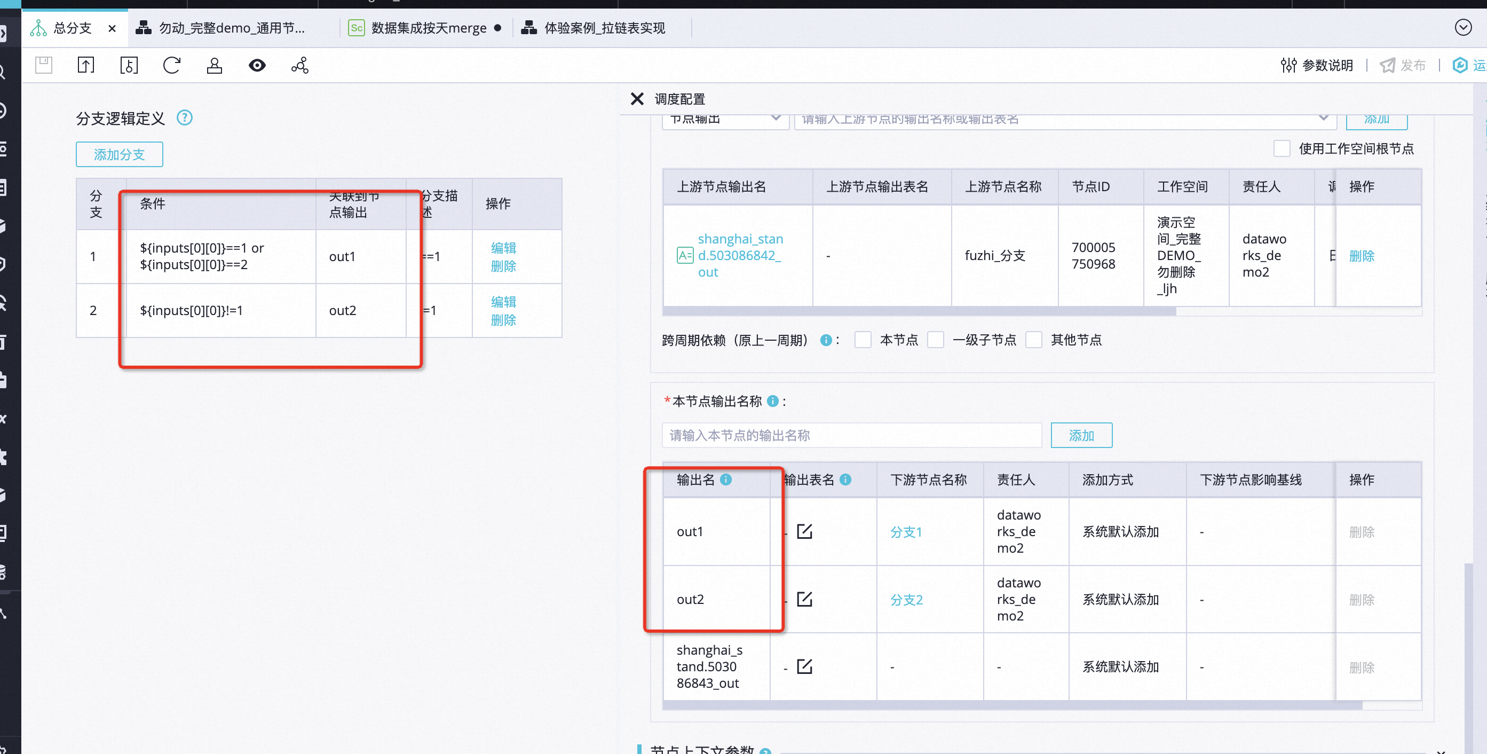The image size is (1487, 754).
Task: Click the 添加分支 button
Action: (120, 154)
